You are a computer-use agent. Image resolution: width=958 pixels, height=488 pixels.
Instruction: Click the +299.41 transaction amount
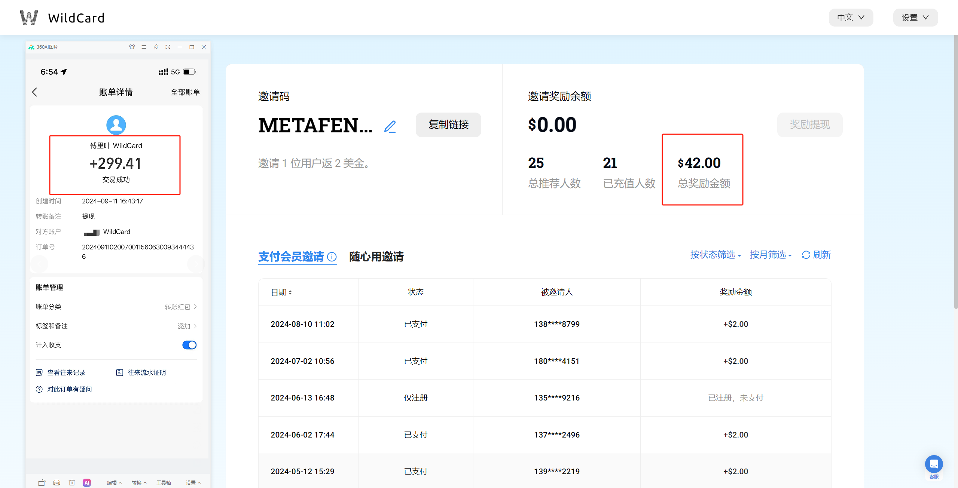tap(116, 163)
